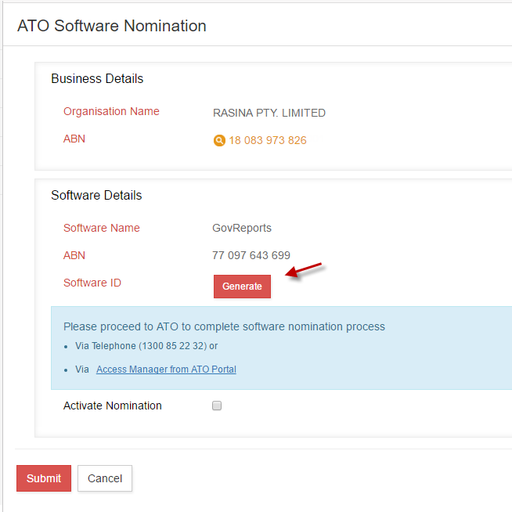
Task: Click the Business Details section heading
Action: click(x=97, y=79)
